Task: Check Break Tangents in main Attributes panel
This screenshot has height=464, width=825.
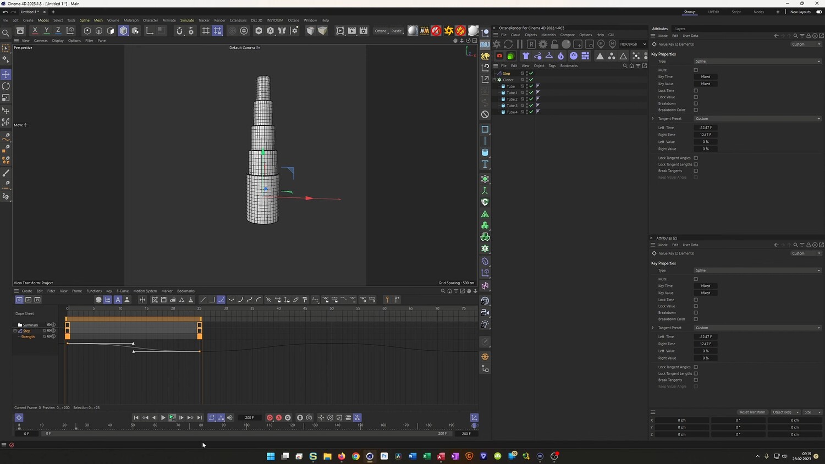Action: [x=696, y=171]
